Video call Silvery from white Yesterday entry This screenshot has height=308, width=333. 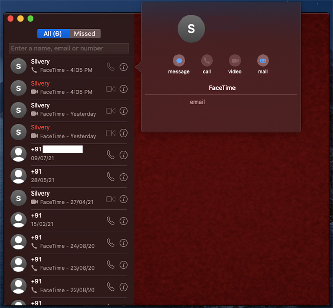click(x=111, y=111)
